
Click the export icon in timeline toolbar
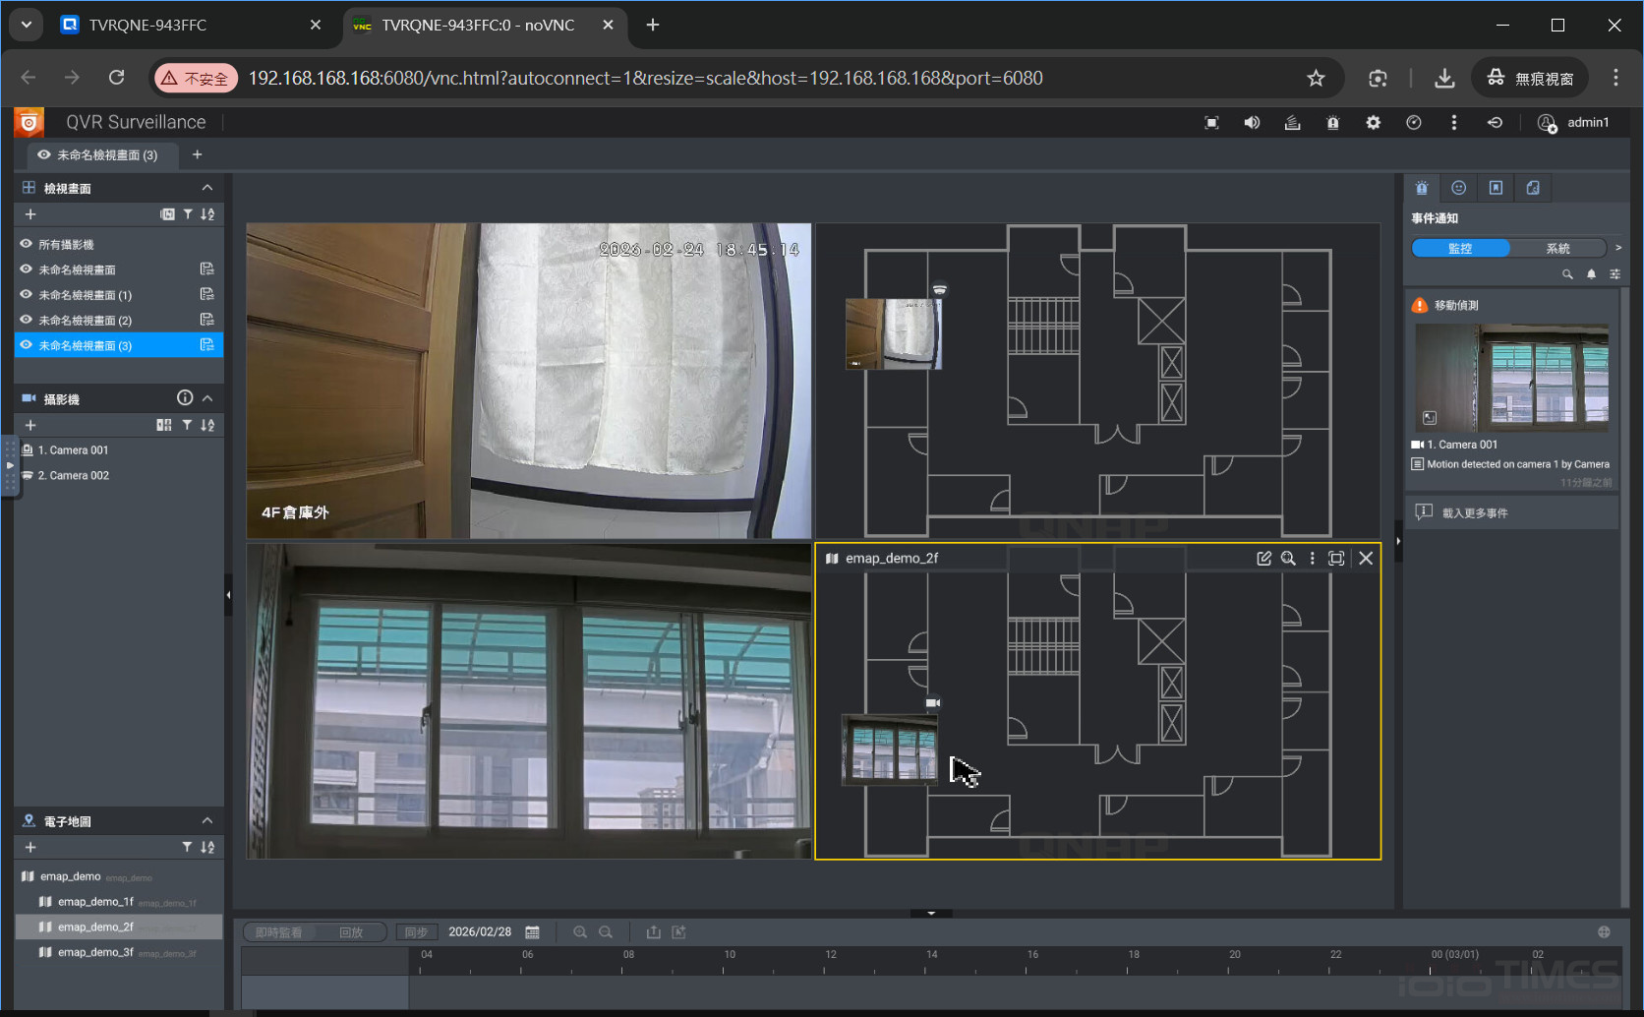pos(653,932)
